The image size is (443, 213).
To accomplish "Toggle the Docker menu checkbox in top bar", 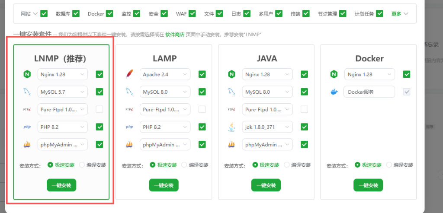I will coord(109,13).
